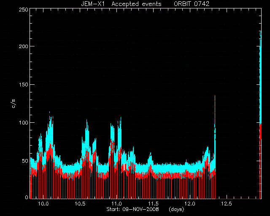Screen dimensions: 270x216
Task: Click the 0 y-axis tick label
Action: [27, 197]
